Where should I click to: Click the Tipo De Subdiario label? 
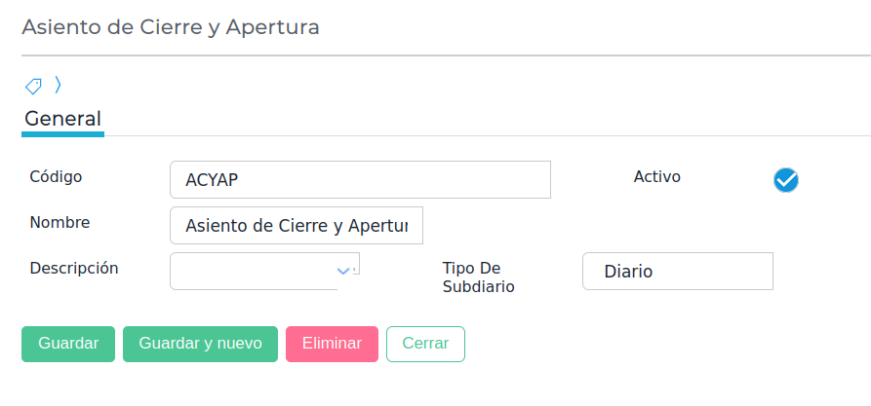[478, 277]
